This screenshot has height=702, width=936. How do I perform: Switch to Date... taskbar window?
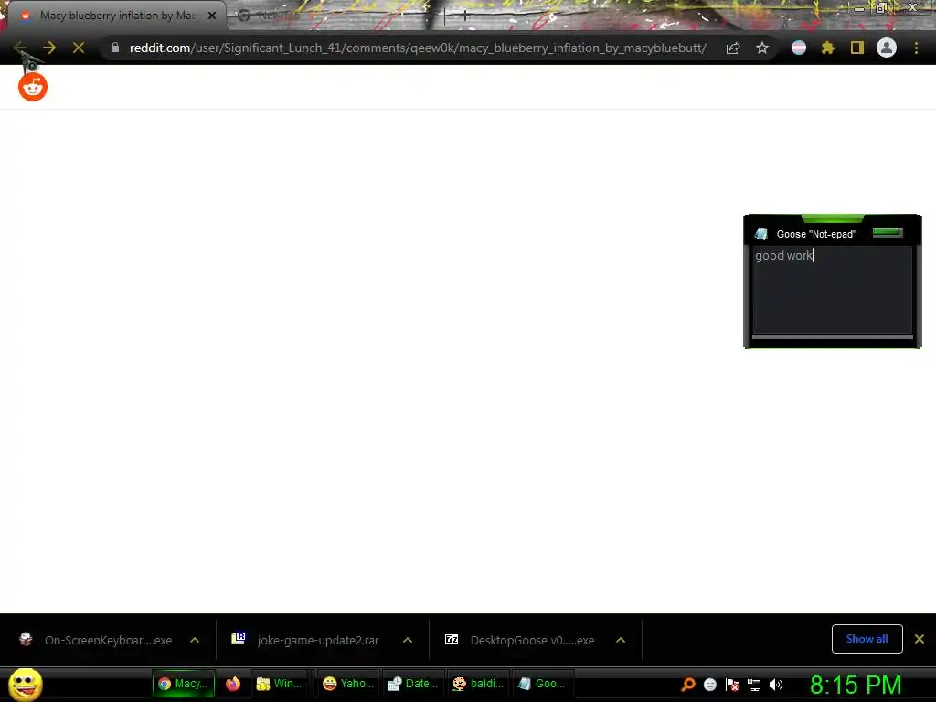[x=413, y=684]
